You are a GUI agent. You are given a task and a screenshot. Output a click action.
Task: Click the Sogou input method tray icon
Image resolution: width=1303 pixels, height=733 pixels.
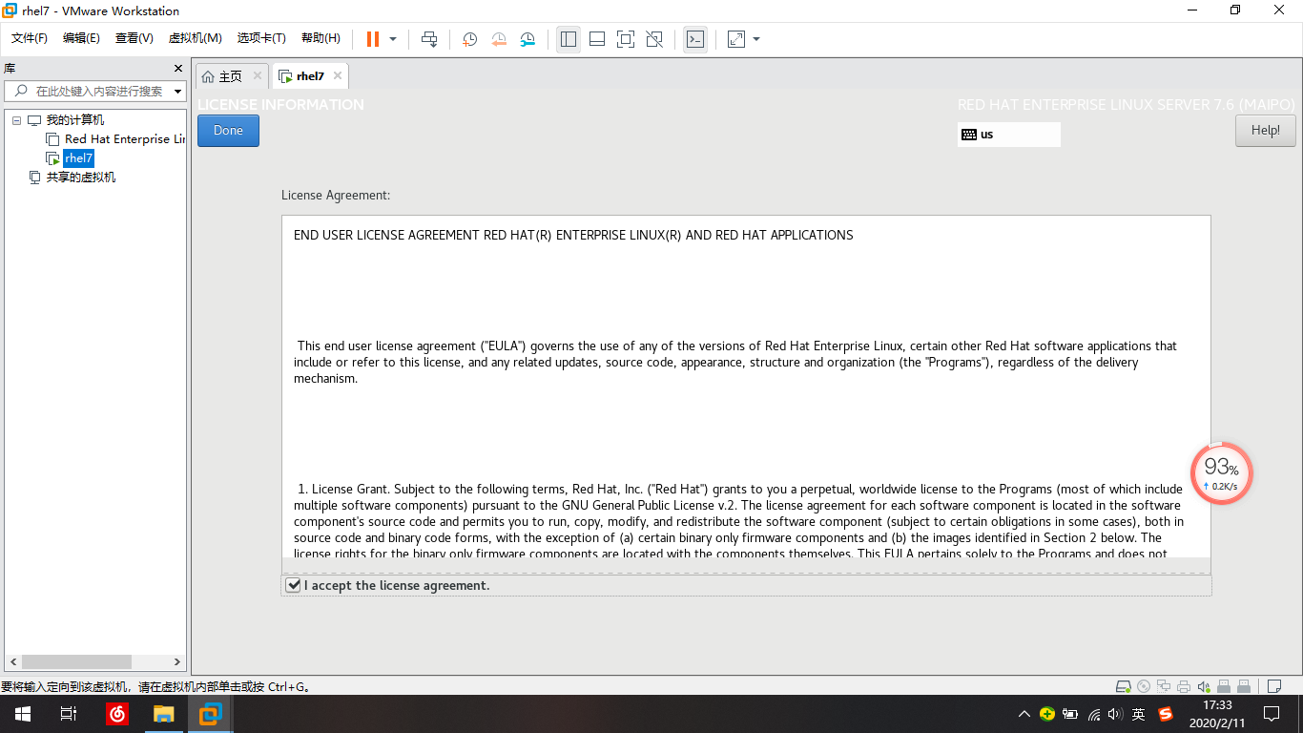click(1166, 714)
